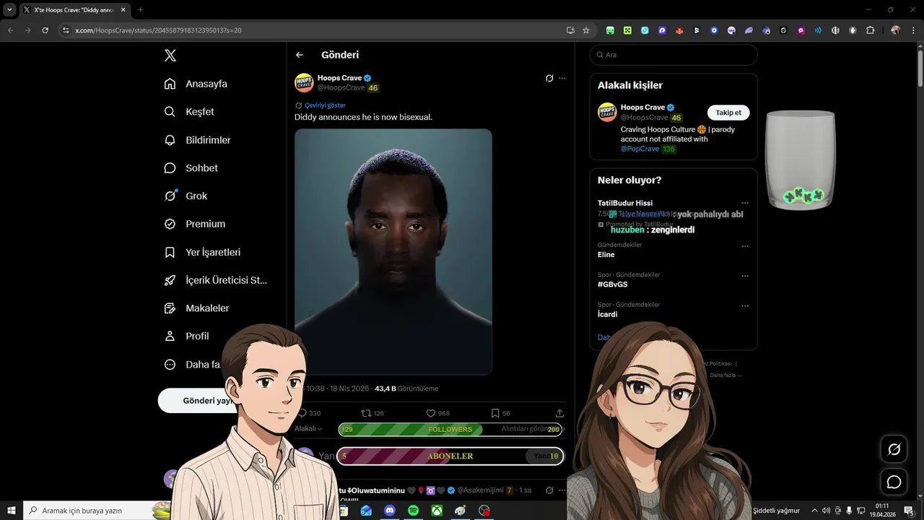Click Hoops Crave avatar on post

[304, 82]
